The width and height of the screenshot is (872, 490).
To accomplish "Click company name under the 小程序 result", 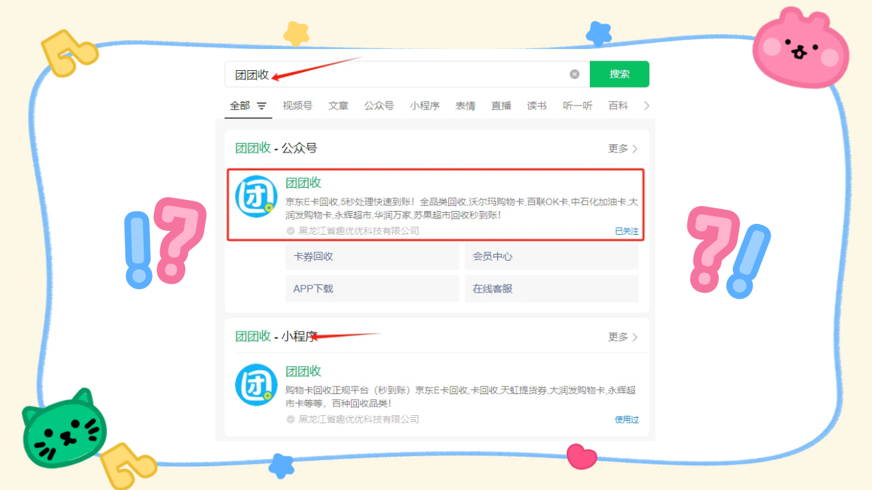I will tap(359, 419).
